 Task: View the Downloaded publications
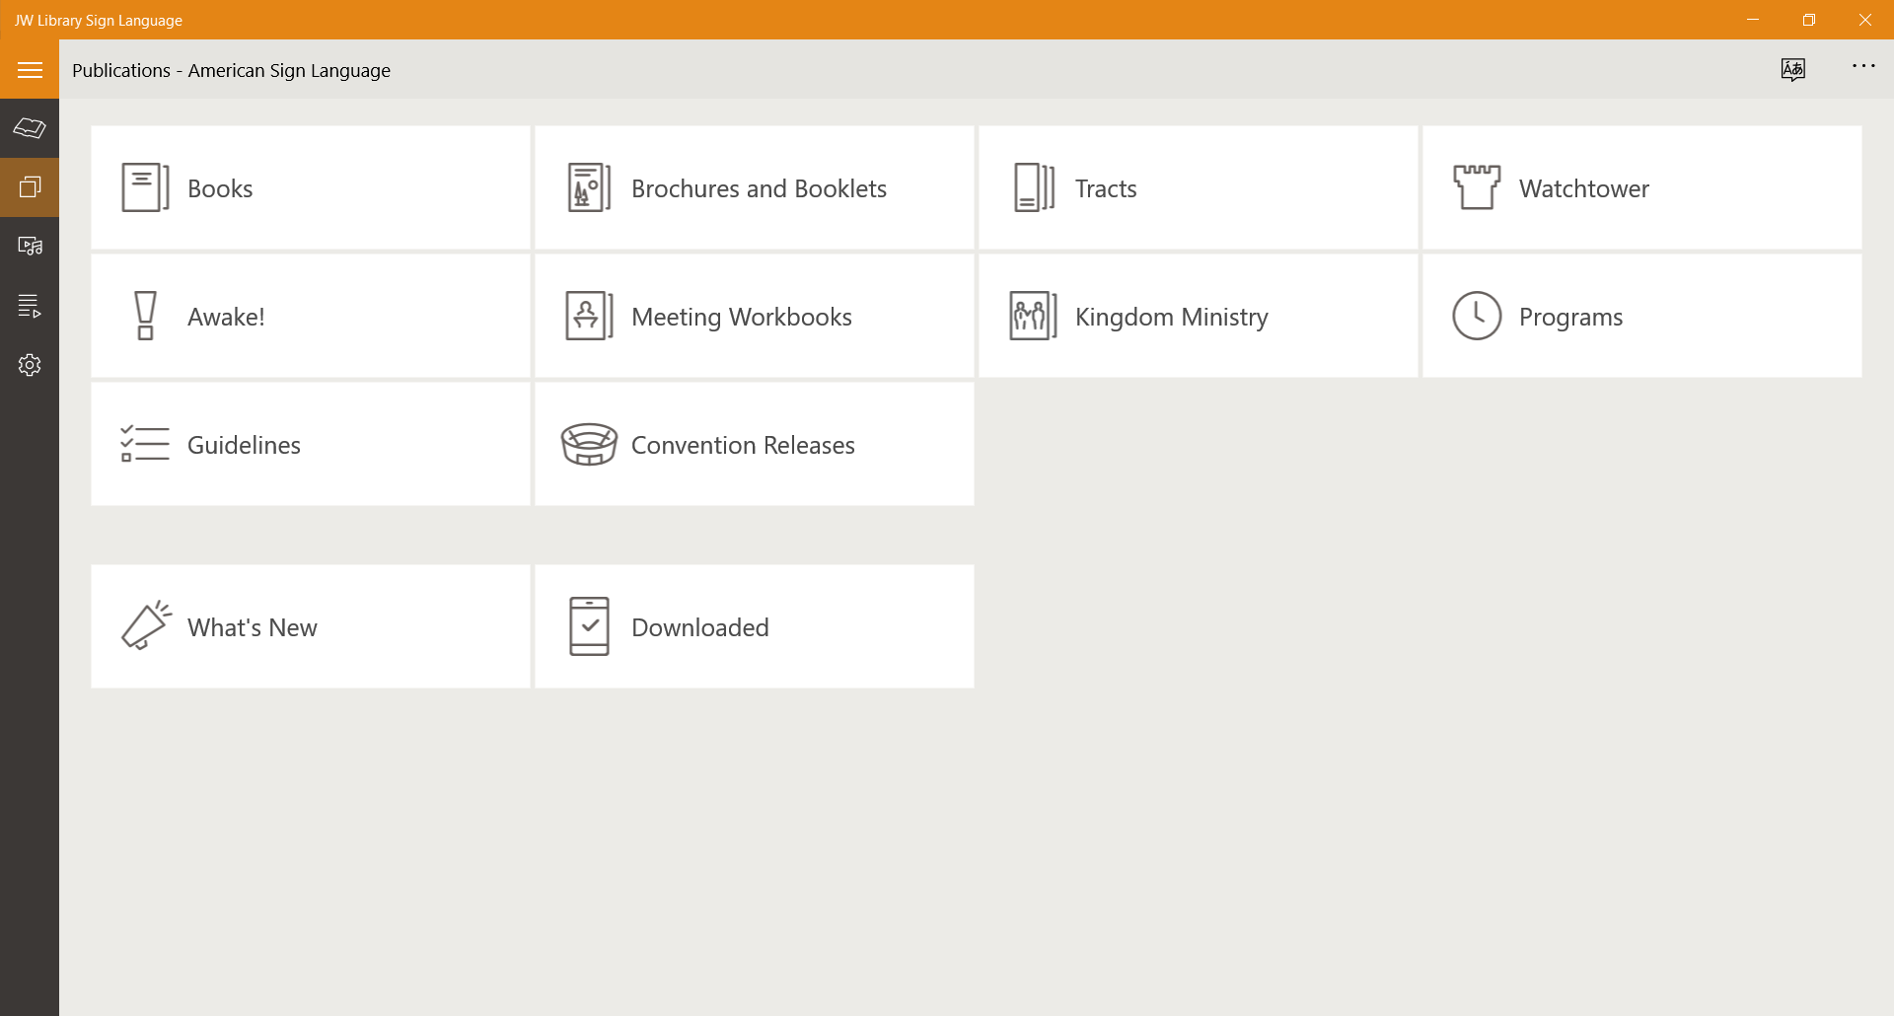point(755,626)
